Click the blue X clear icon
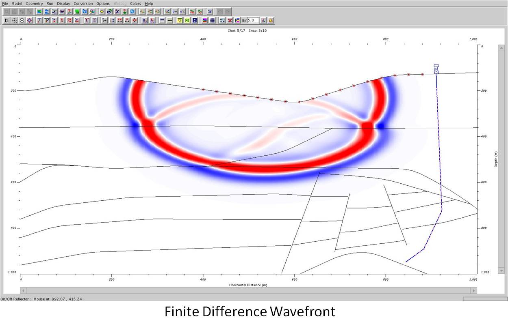 coord(209,12)
